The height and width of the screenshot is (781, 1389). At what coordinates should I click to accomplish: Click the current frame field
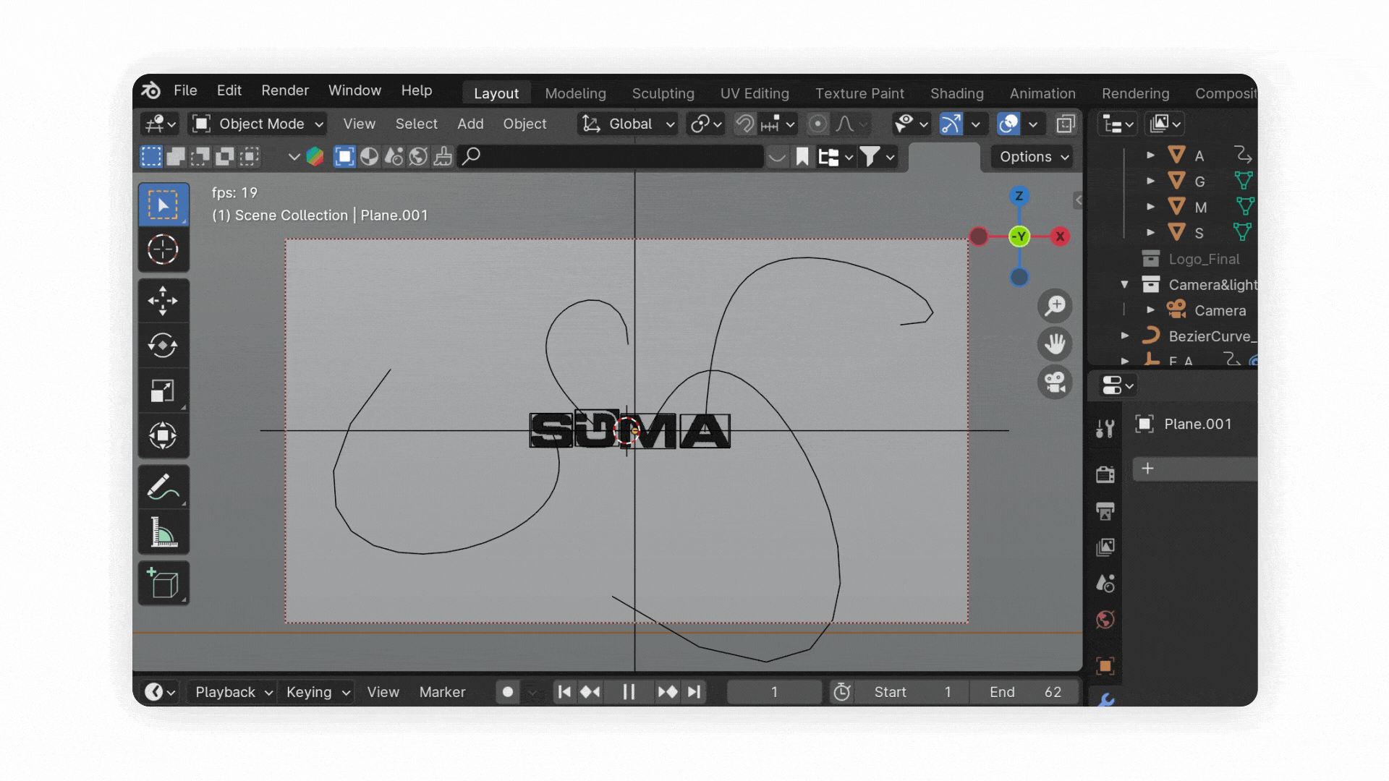(x=773, y=692)
